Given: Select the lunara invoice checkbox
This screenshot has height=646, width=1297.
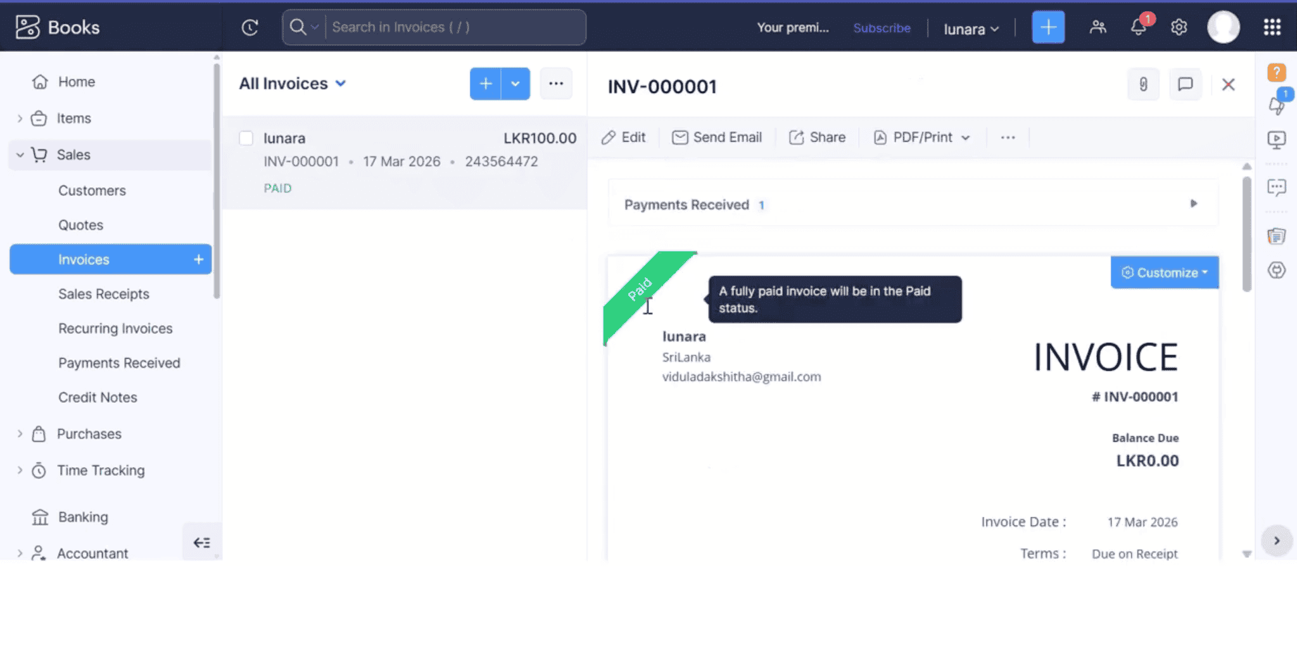Looking at the screenshot, I should [246, 138].
